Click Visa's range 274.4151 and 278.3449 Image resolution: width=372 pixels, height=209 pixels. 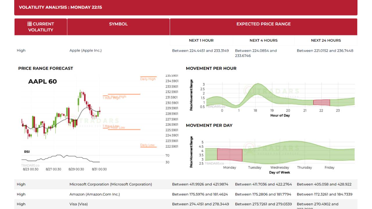(201, 204)
